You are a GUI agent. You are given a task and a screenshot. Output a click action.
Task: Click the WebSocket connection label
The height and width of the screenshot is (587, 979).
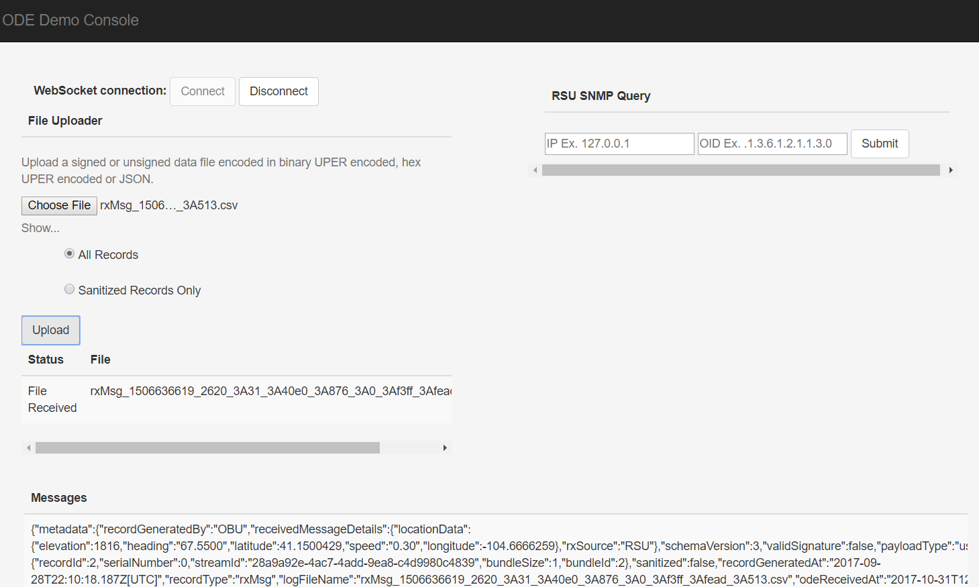100,91
